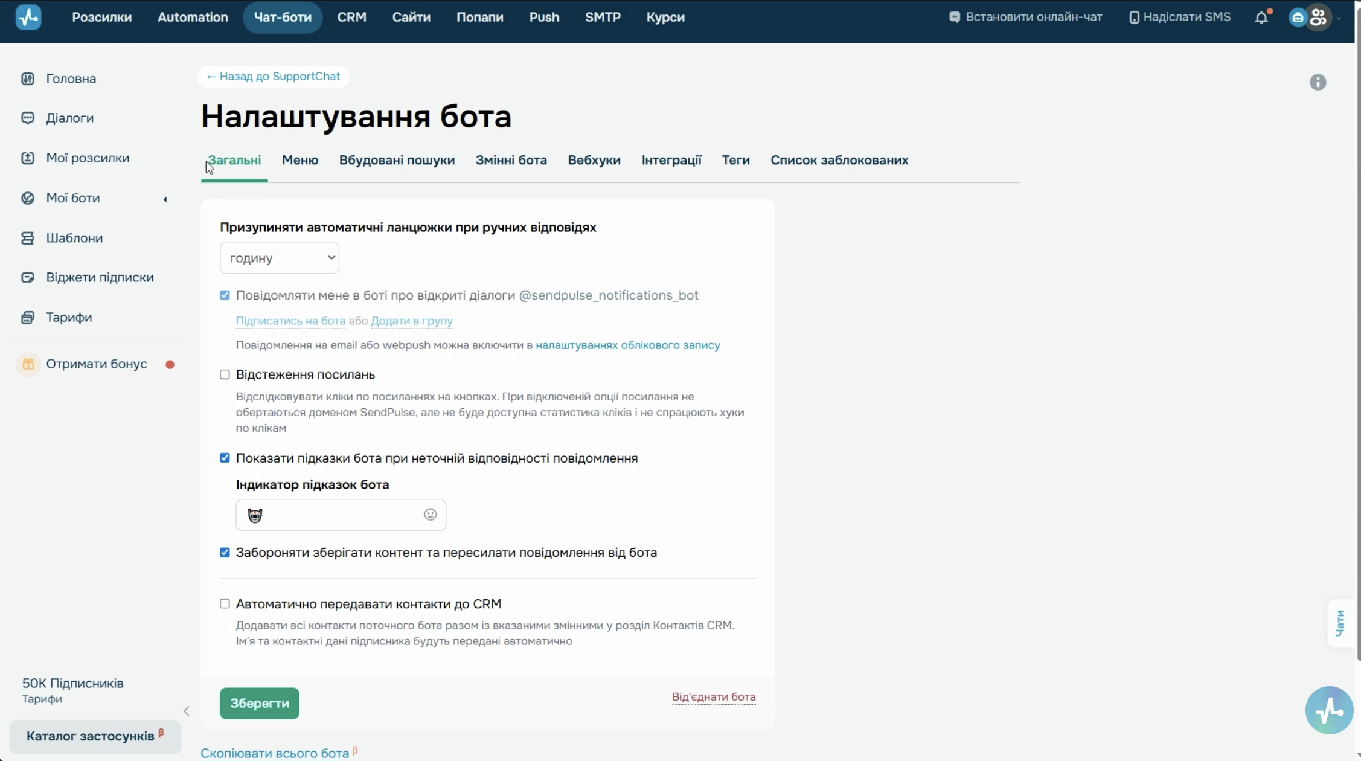This screenshot has width=1361, height=761.
Task: Open Сайти in top navigation
Action: coord(411,17)
